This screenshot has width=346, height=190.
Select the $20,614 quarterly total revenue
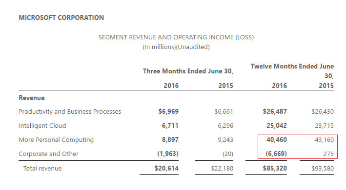(x=166, y=168)
